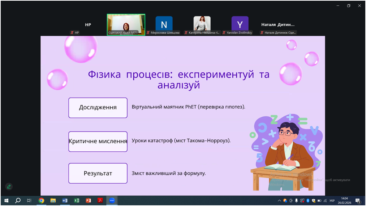Open Excel from the taskbar
Screen dimensions: 366x206
click(x=77, y=201)
